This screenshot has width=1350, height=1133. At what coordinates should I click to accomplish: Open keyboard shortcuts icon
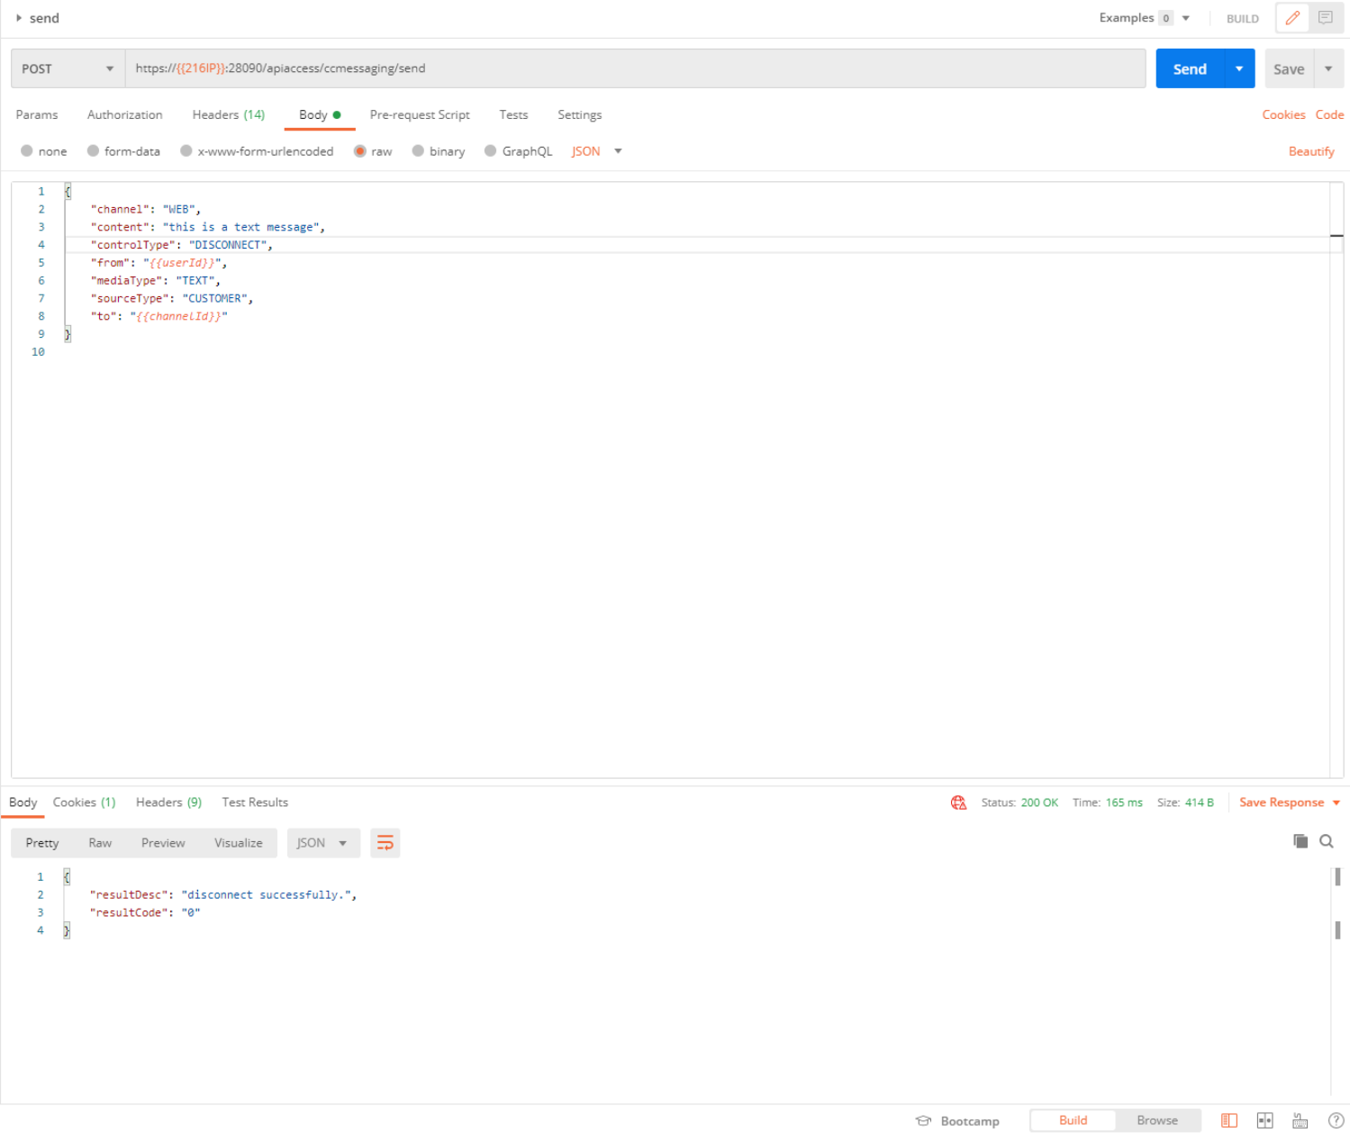[x=1300, y=1120]
